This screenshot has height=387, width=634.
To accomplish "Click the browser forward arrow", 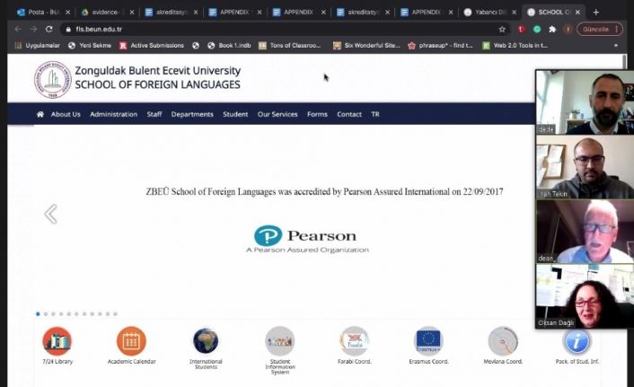I will (33, 29).
